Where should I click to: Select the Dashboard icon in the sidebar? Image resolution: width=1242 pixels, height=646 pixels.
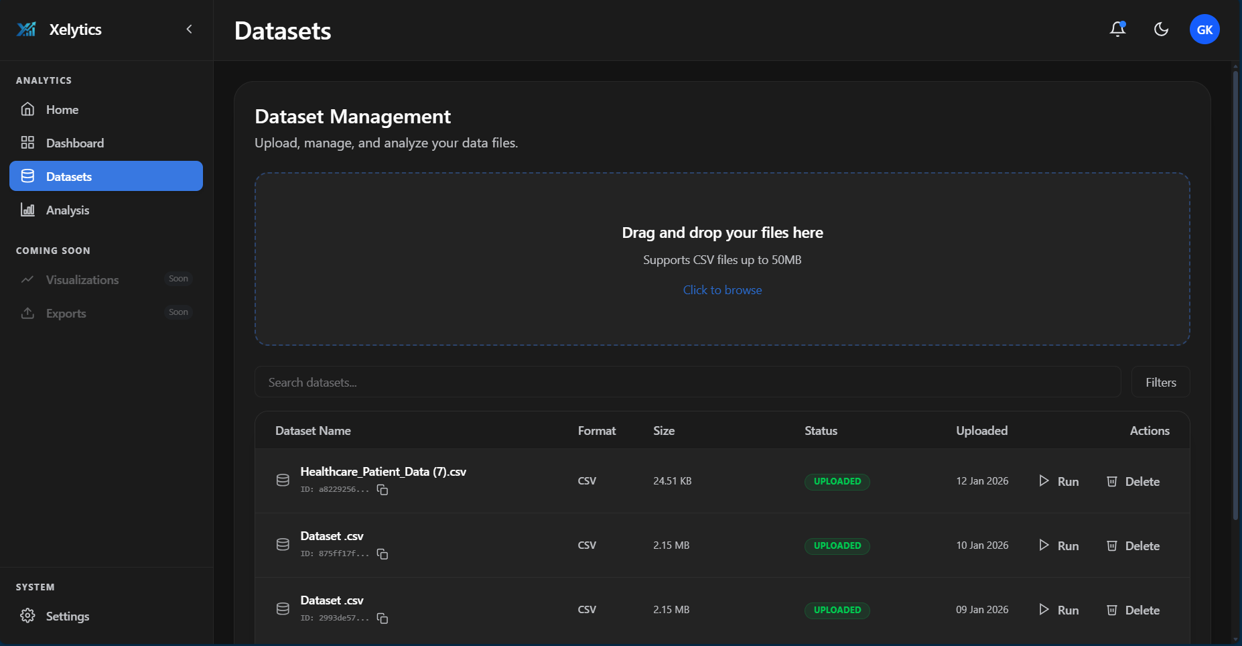(x=27, y=142)
